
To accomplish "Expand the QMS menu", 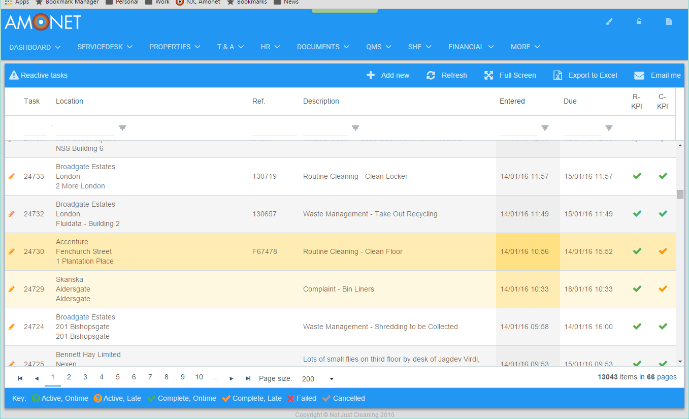I will click(379, 47).
